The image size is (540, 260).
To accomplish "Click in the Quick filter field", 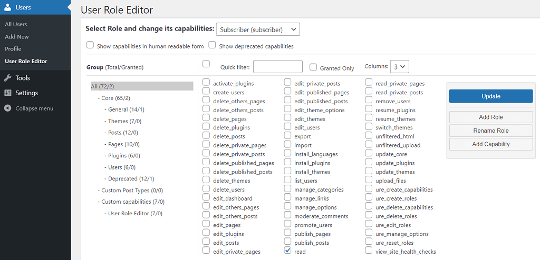I will coord(277,67).
